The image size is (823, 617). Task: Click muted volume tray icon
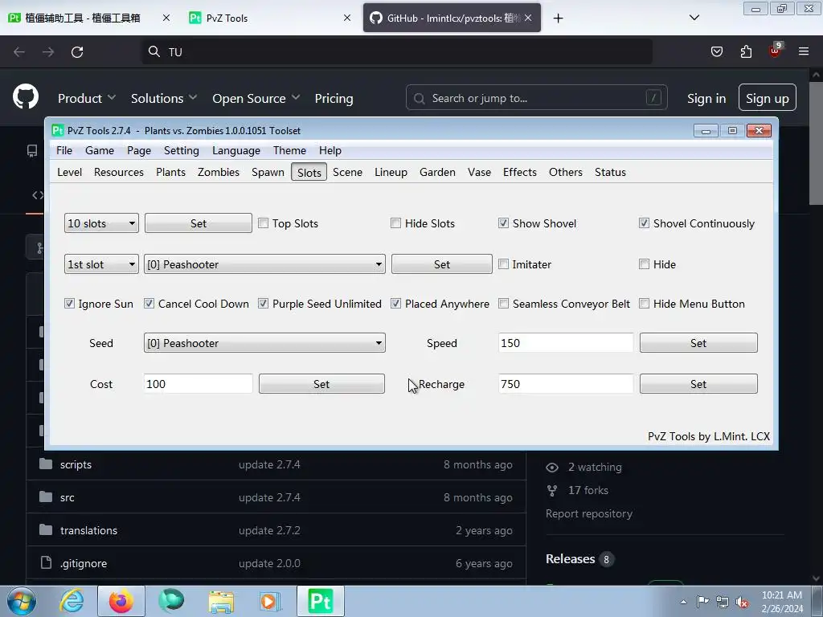(742, 602)
